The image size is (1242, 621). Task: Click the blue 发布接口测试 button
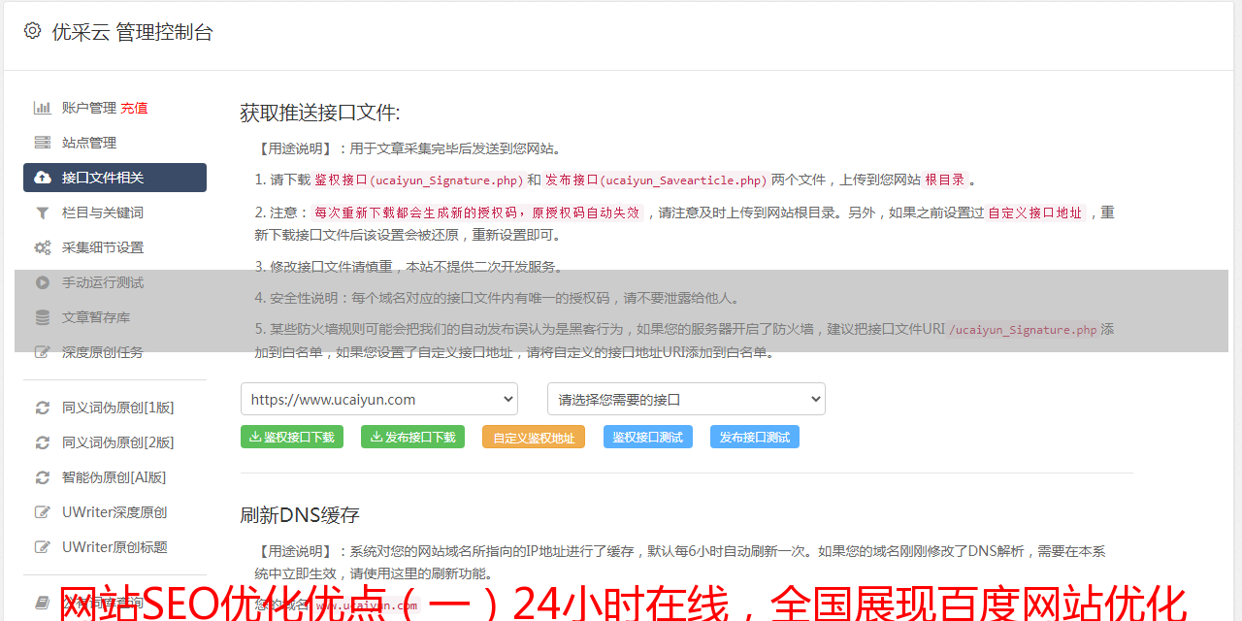pyautogui.click(x=755, y=437)
